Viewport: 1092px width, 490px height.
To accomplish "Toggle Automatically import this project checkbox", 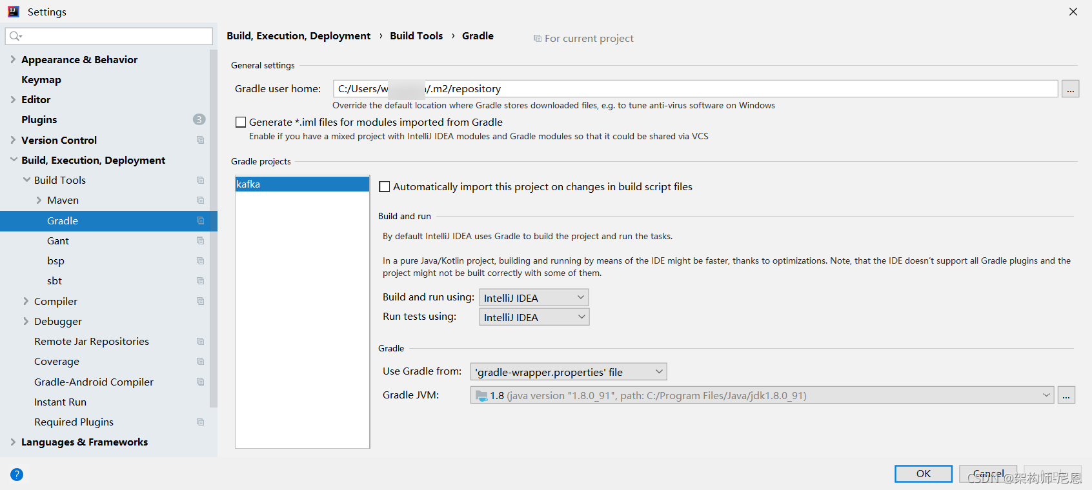I will pos(385,186).
